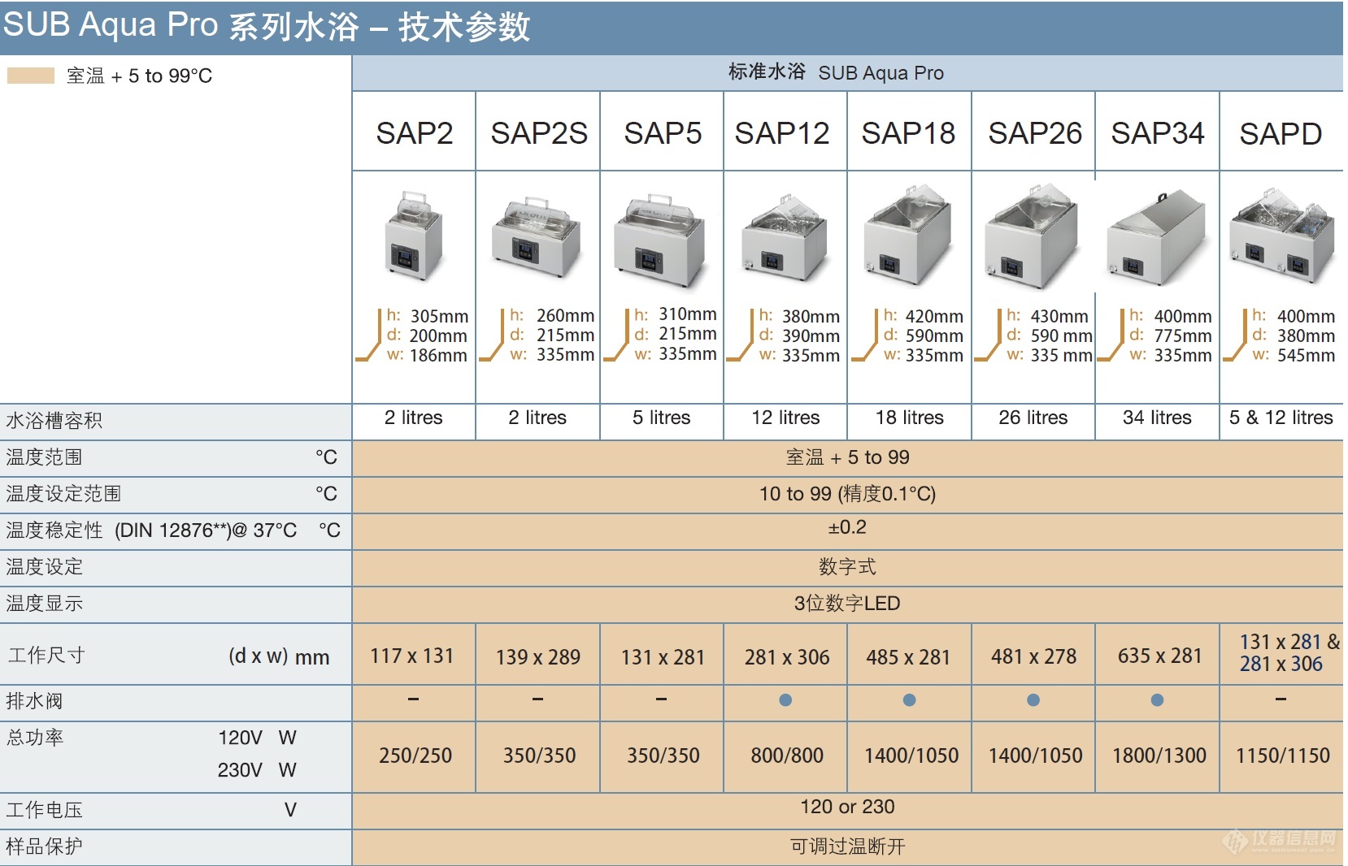Click the '水浴槽容积' row label
The height and width of the screenshot is (866, 1348).
pos(54,421)
